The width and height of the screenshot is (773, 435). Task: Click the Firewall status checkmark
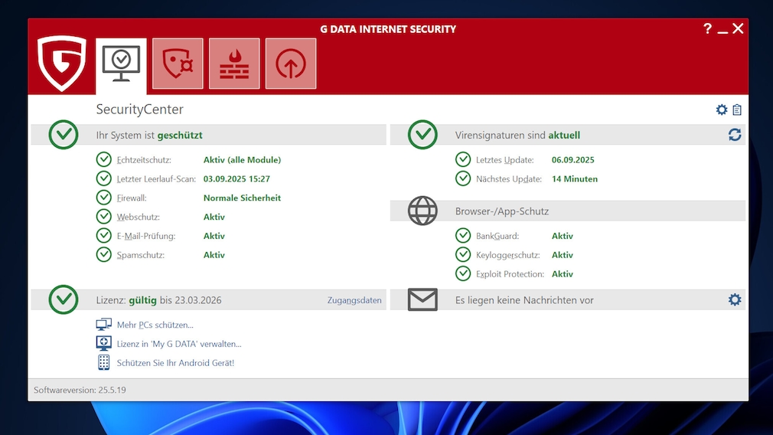click(104, 198)
